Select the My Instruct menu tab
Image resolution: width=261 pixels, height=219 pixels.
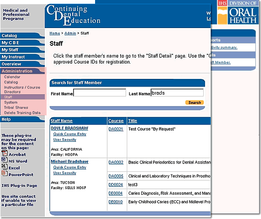pos(22,57)
